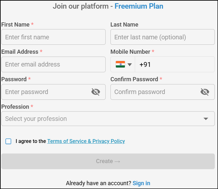Screen dimensions: 218x189
Task: Tick the agree to terms checkbox
Action: (8, 141)
